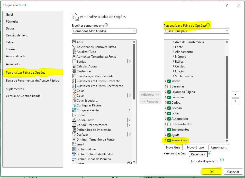Click the Classificação Personalizada sort icon

(x=74, y=76)
